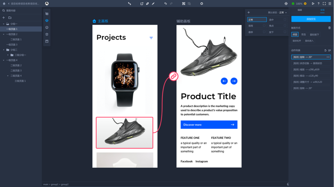Click the settings gear in top toolbar
The width and height of the screenshot is (334, 187).
pyautogui.click(x=202, y=3)
